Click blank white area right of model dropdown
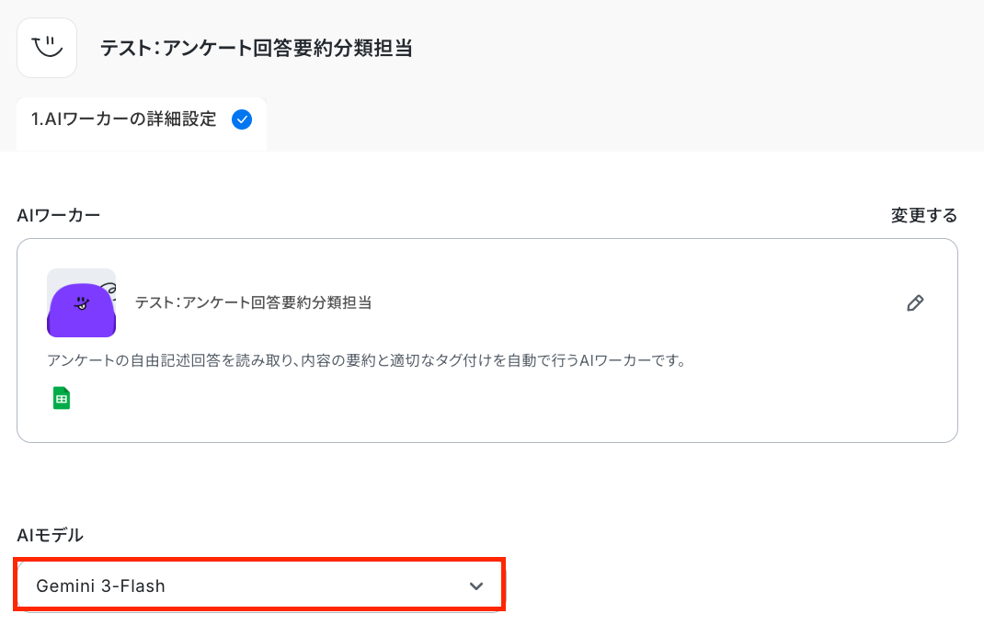Screen dimensions: 984x625 [x=736, y=585]
